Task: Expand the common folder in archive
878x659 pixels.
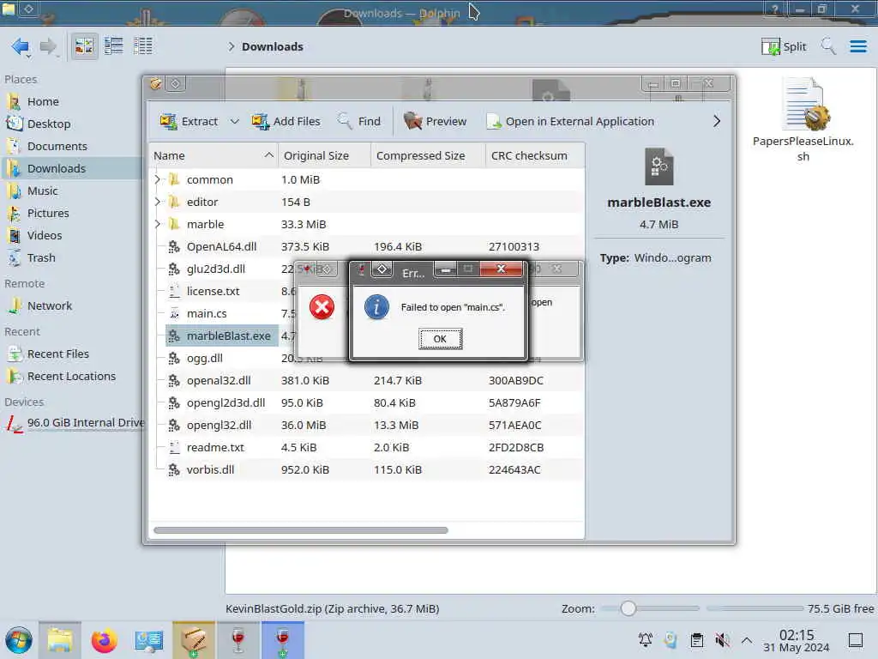Action: [158, 179]
